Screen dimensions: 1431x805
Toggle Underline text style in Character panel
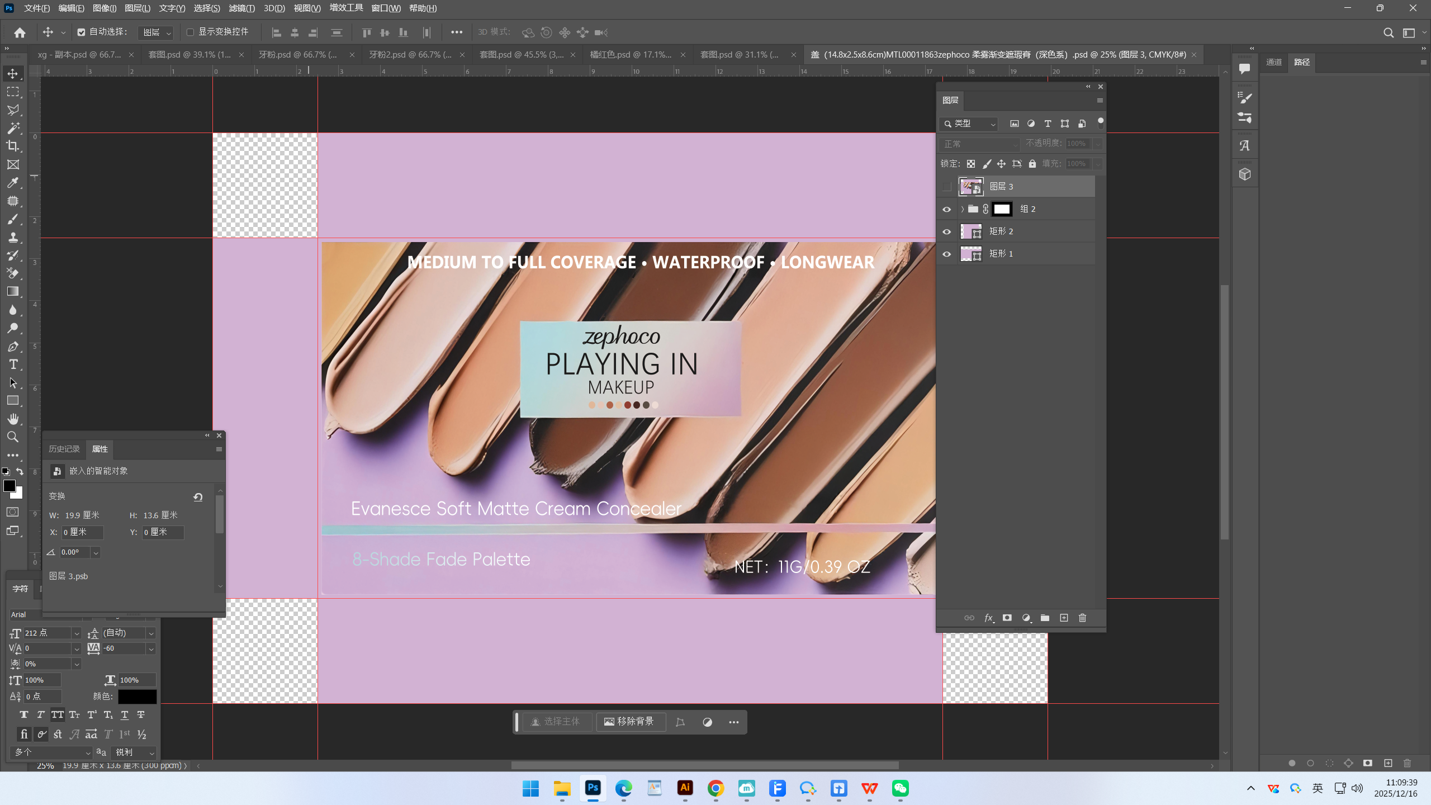coord(125,714)
